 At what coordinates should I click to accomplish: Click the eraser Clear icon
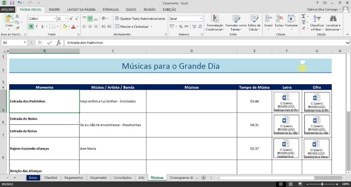[303, 29]
